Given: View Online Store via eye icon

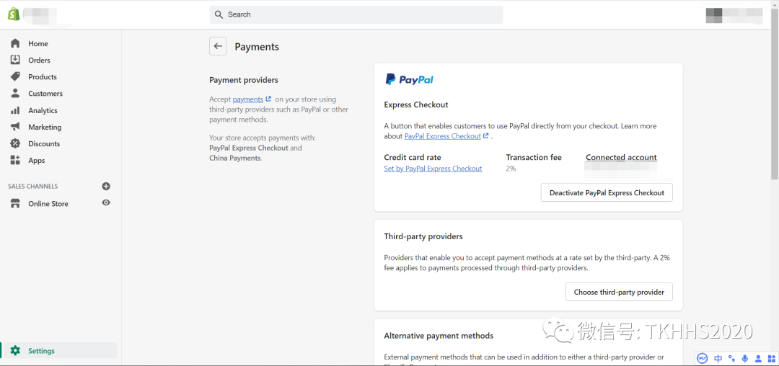Looking at the screenshot, I should pos(106,203).
